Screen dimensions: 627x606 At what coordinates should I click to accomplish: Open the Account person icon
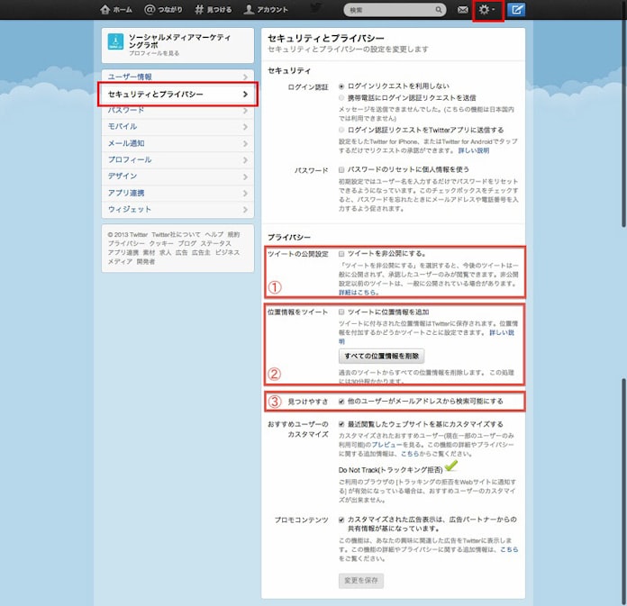pyautogui.click(x=249, y=10)
